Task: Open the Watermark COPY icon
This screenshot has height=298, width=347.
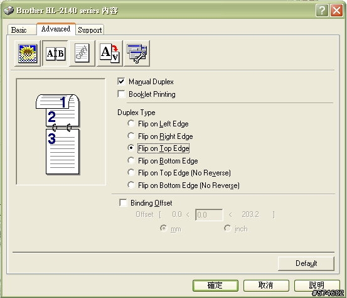Action: (x=82, y=53)
